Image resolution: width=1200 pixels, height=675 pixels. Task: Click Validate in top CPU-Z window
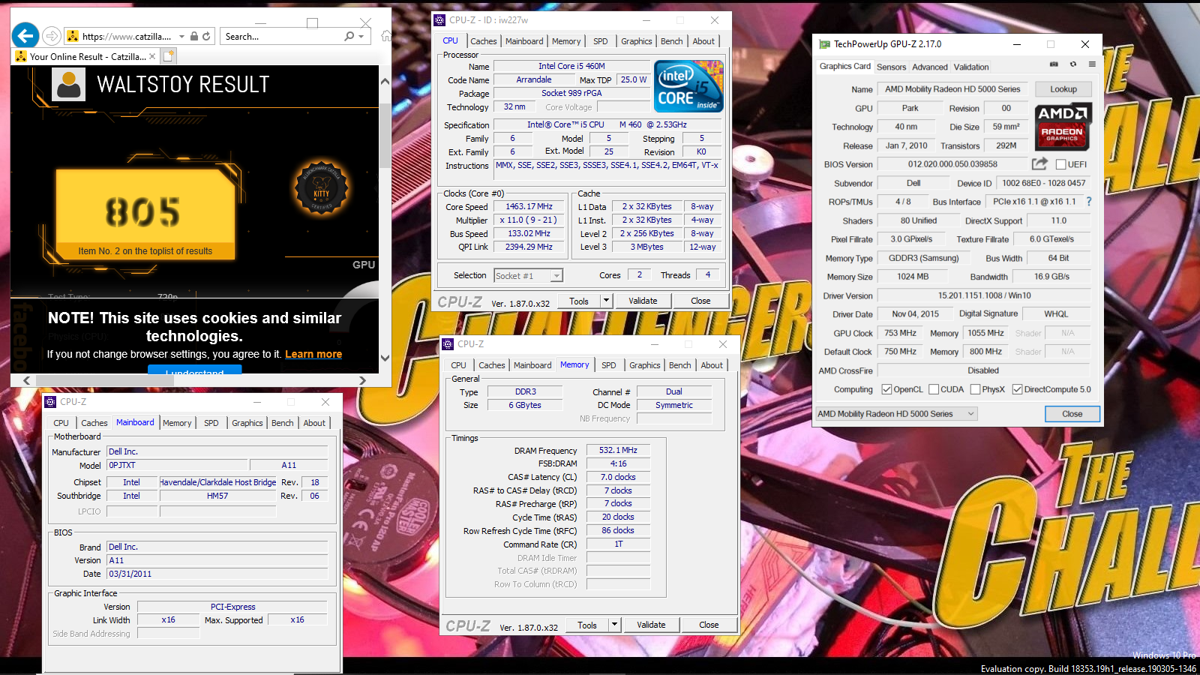pyautogui.click(x=643, y=301)
